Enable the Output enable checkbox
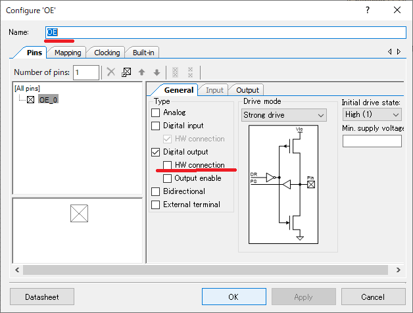This screenshot has width=413, height=313. [167, 178]
